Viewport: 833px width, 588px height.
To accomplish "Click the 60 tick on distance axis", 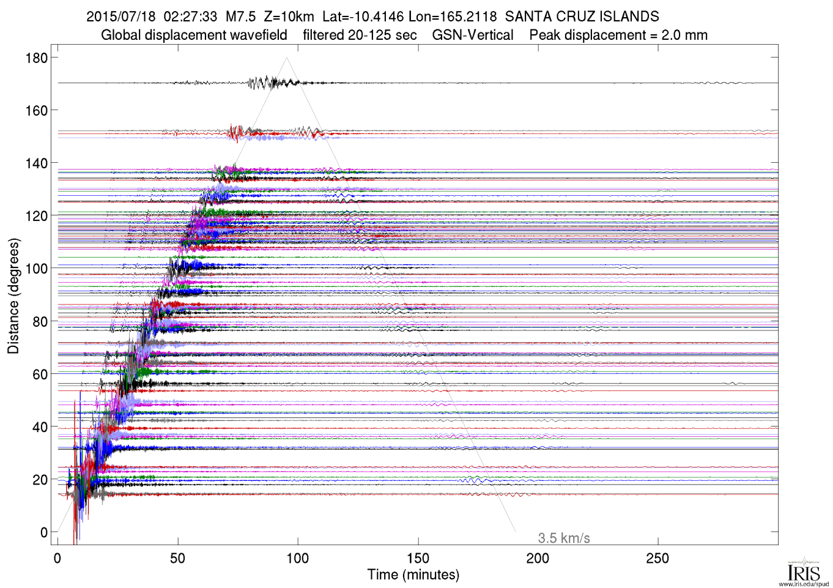I will pos(40,374).
